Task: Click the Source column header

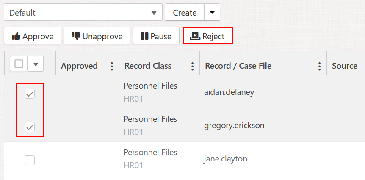Action: coord(345,66)
